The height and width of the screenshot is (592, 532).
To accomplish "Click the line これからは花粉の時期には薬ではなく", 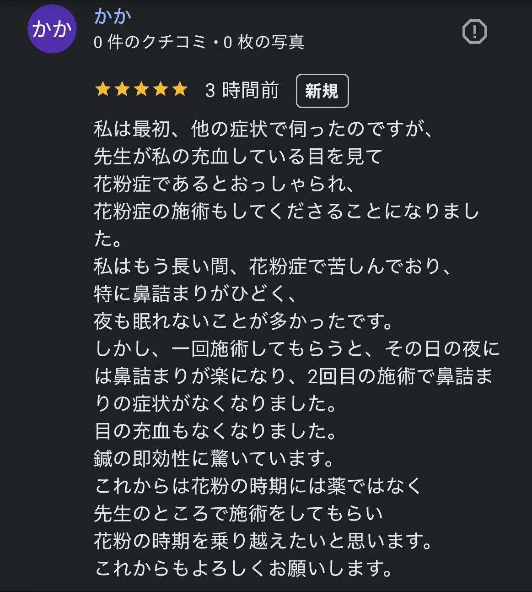I will click(258, 486).
